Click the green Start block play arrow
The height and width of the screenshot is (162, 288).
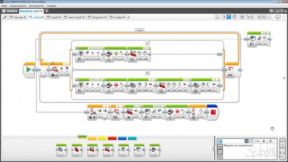coord(28,70)
